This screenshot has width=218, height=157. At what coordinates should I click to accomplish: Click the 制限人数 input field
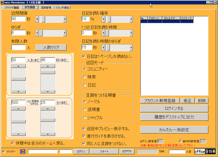point(19,47)
